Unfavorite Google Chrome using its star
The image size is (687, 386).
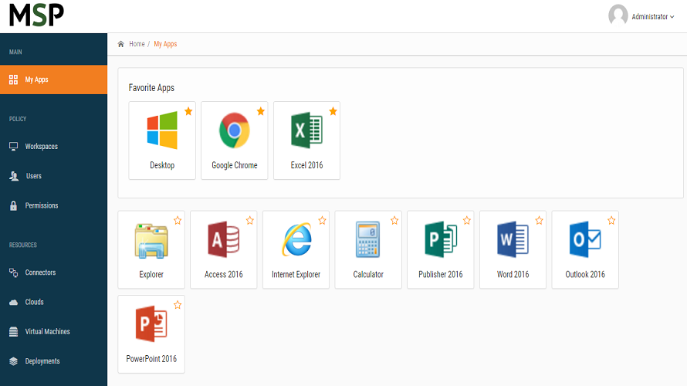point(261,111)
